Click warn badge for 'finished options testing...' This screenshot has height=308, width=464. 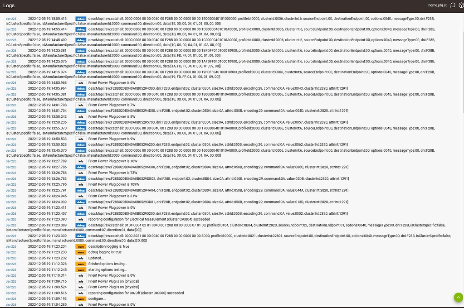80,264
